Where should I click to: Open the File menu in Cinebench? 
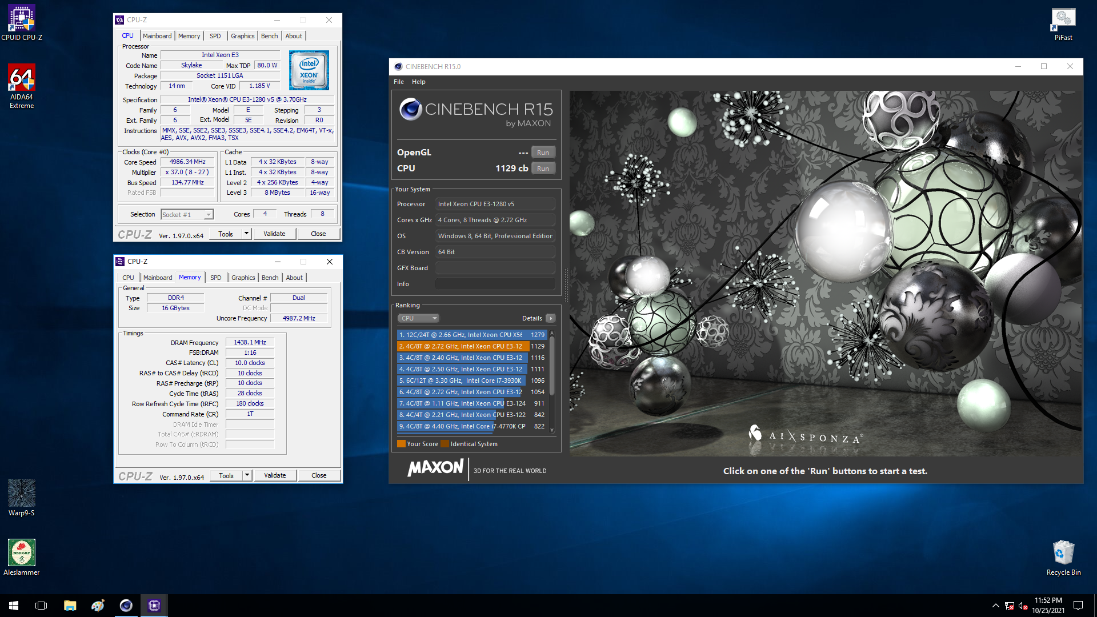[x=399, y=82]
